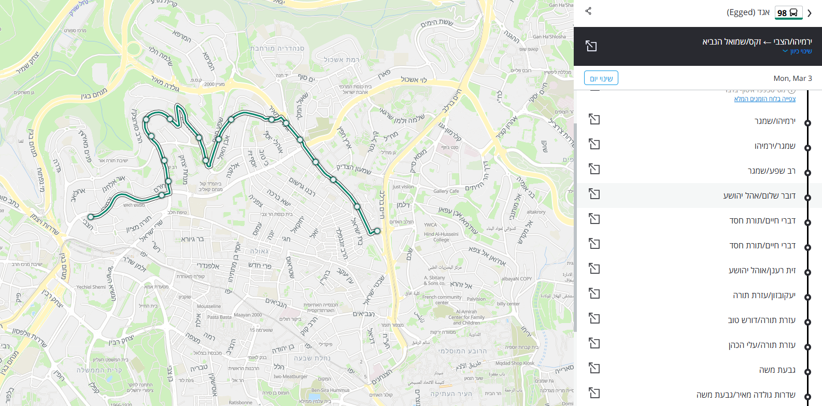Open the link icon beside גבעת משה stop
Screen dimensions: 822x406
click(594, 368)
